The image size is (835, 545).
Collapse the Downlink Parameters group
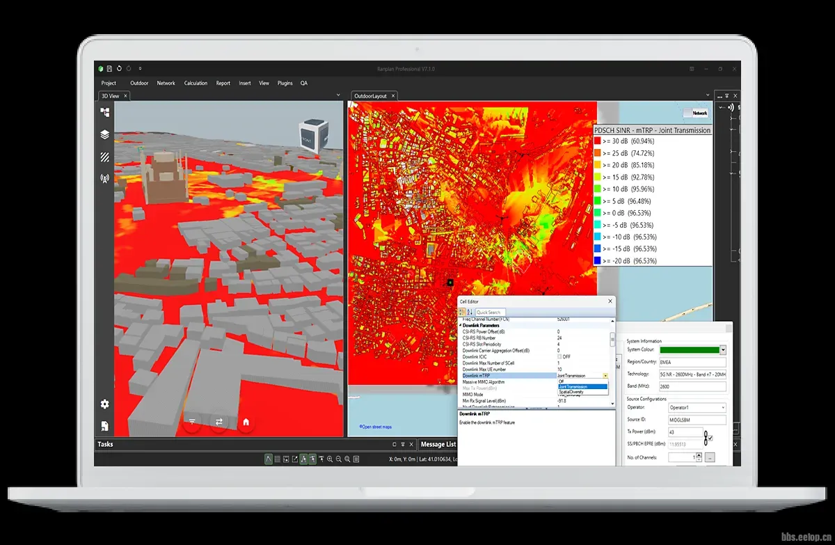461,325
